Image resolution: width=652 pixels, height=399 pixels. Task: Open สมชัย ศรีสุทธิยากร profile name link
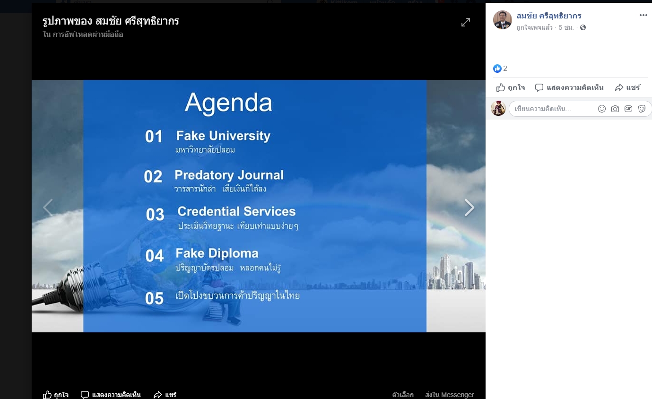click(x=548, y=16)
